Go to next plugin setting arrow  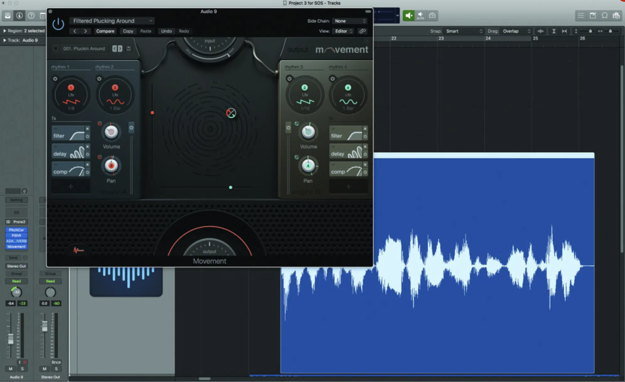coord(85,31)
